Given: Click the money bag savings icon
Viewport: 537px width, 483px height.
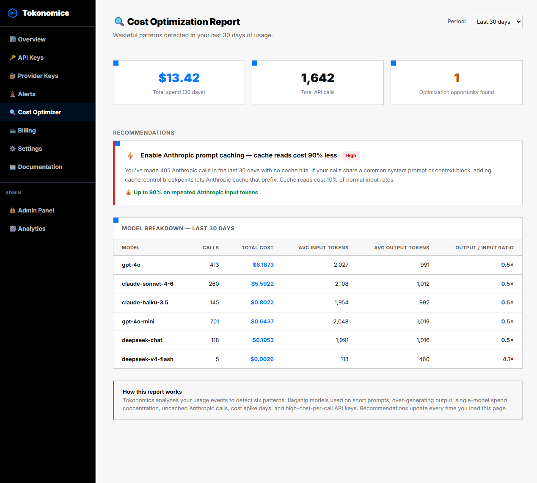Looking at the screenshot, I should click(129, 193).
